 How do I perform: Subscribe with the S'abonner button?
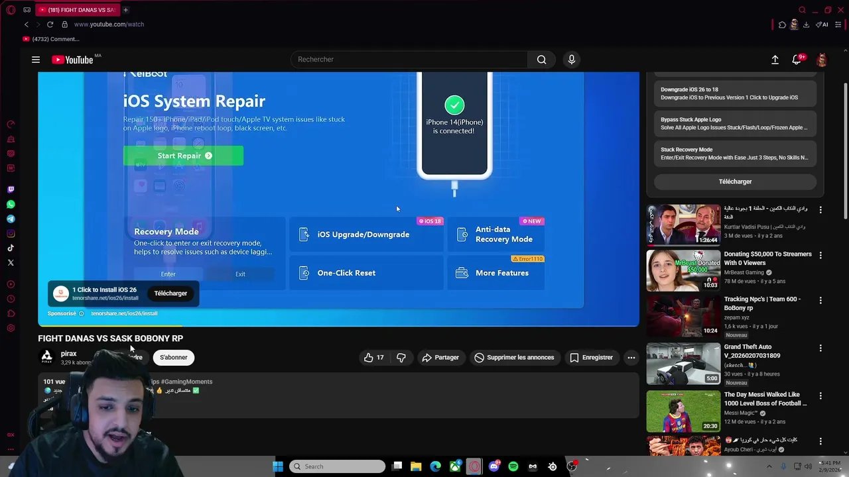pos(173,358)
